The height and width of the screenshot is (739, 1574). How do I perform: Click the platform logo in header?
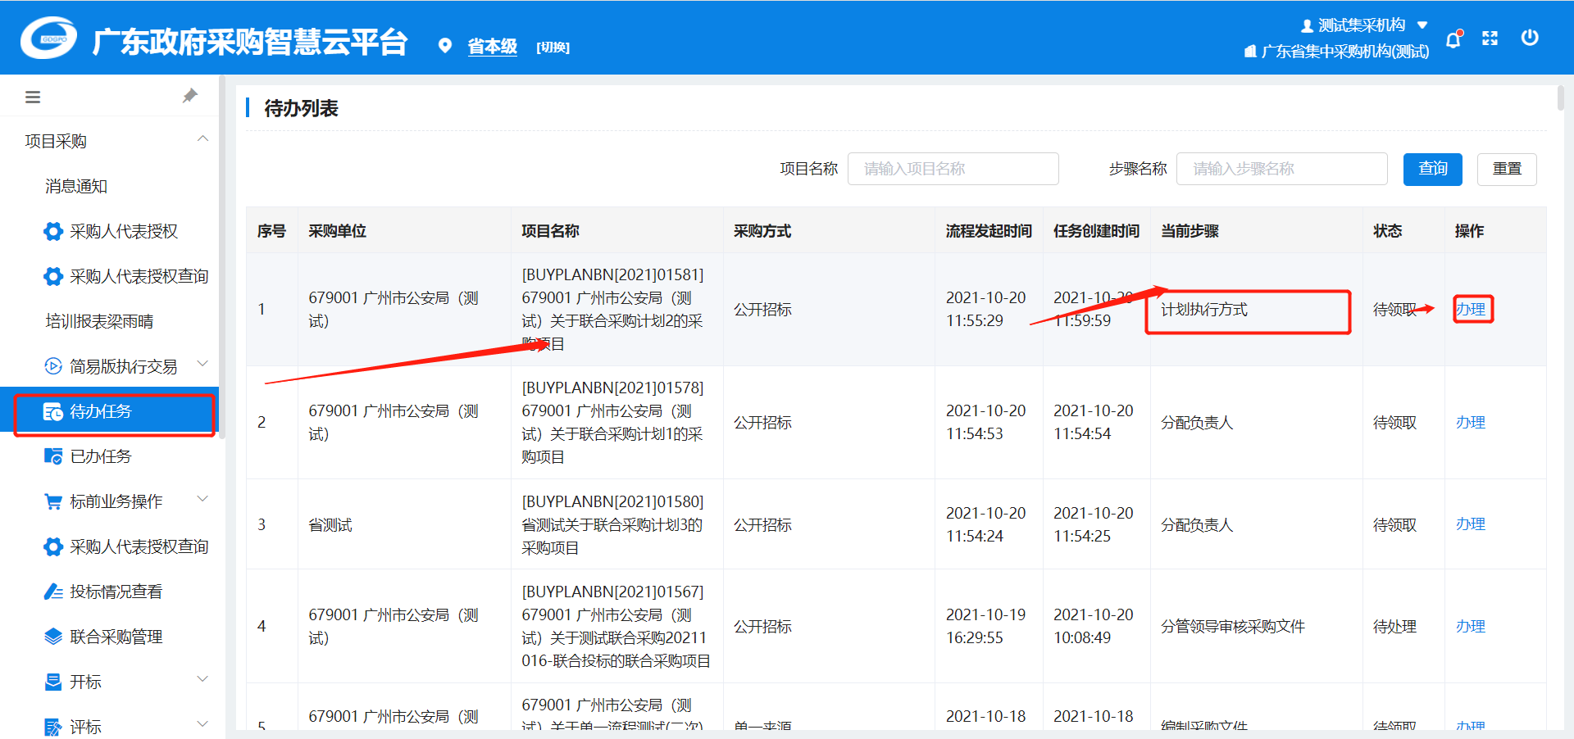49,39
